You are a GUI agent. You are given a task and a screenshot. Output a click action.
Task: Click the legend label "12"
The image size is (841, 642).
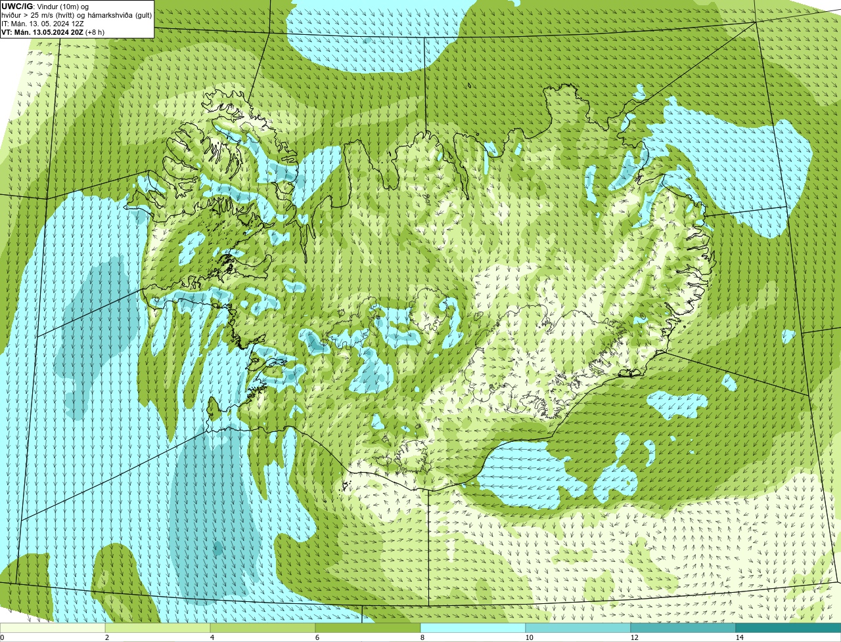pos(634,637)
